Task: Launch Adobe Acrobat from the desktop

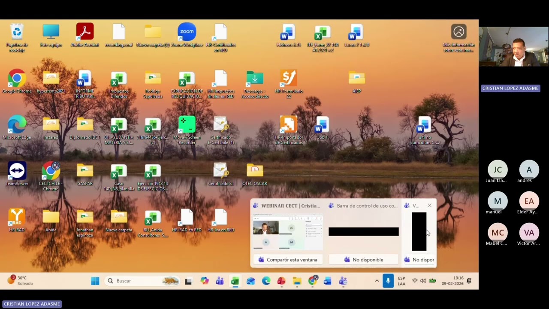Action: click(x=84, y=36)
